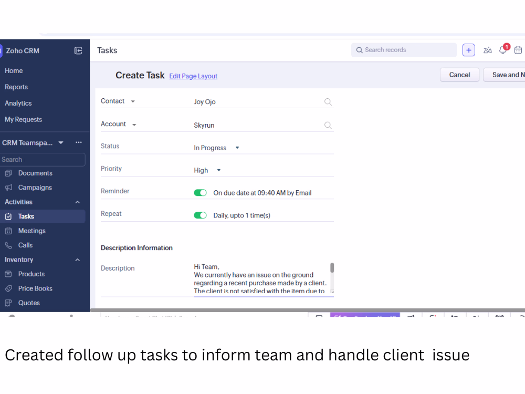Toggle the Reminder switch off
This screenshot has width=525, height=394.
pos(200,193)
